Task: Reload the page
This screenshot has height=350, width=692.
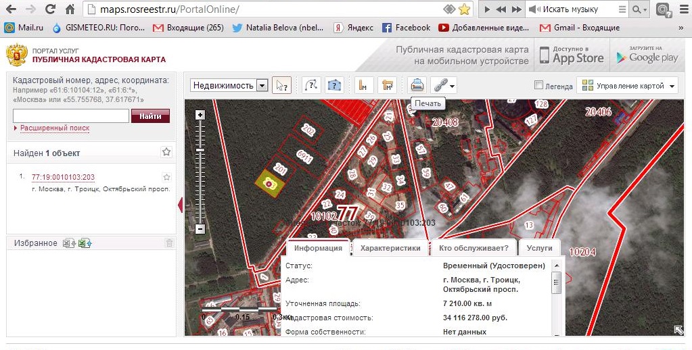Action: 50,9
